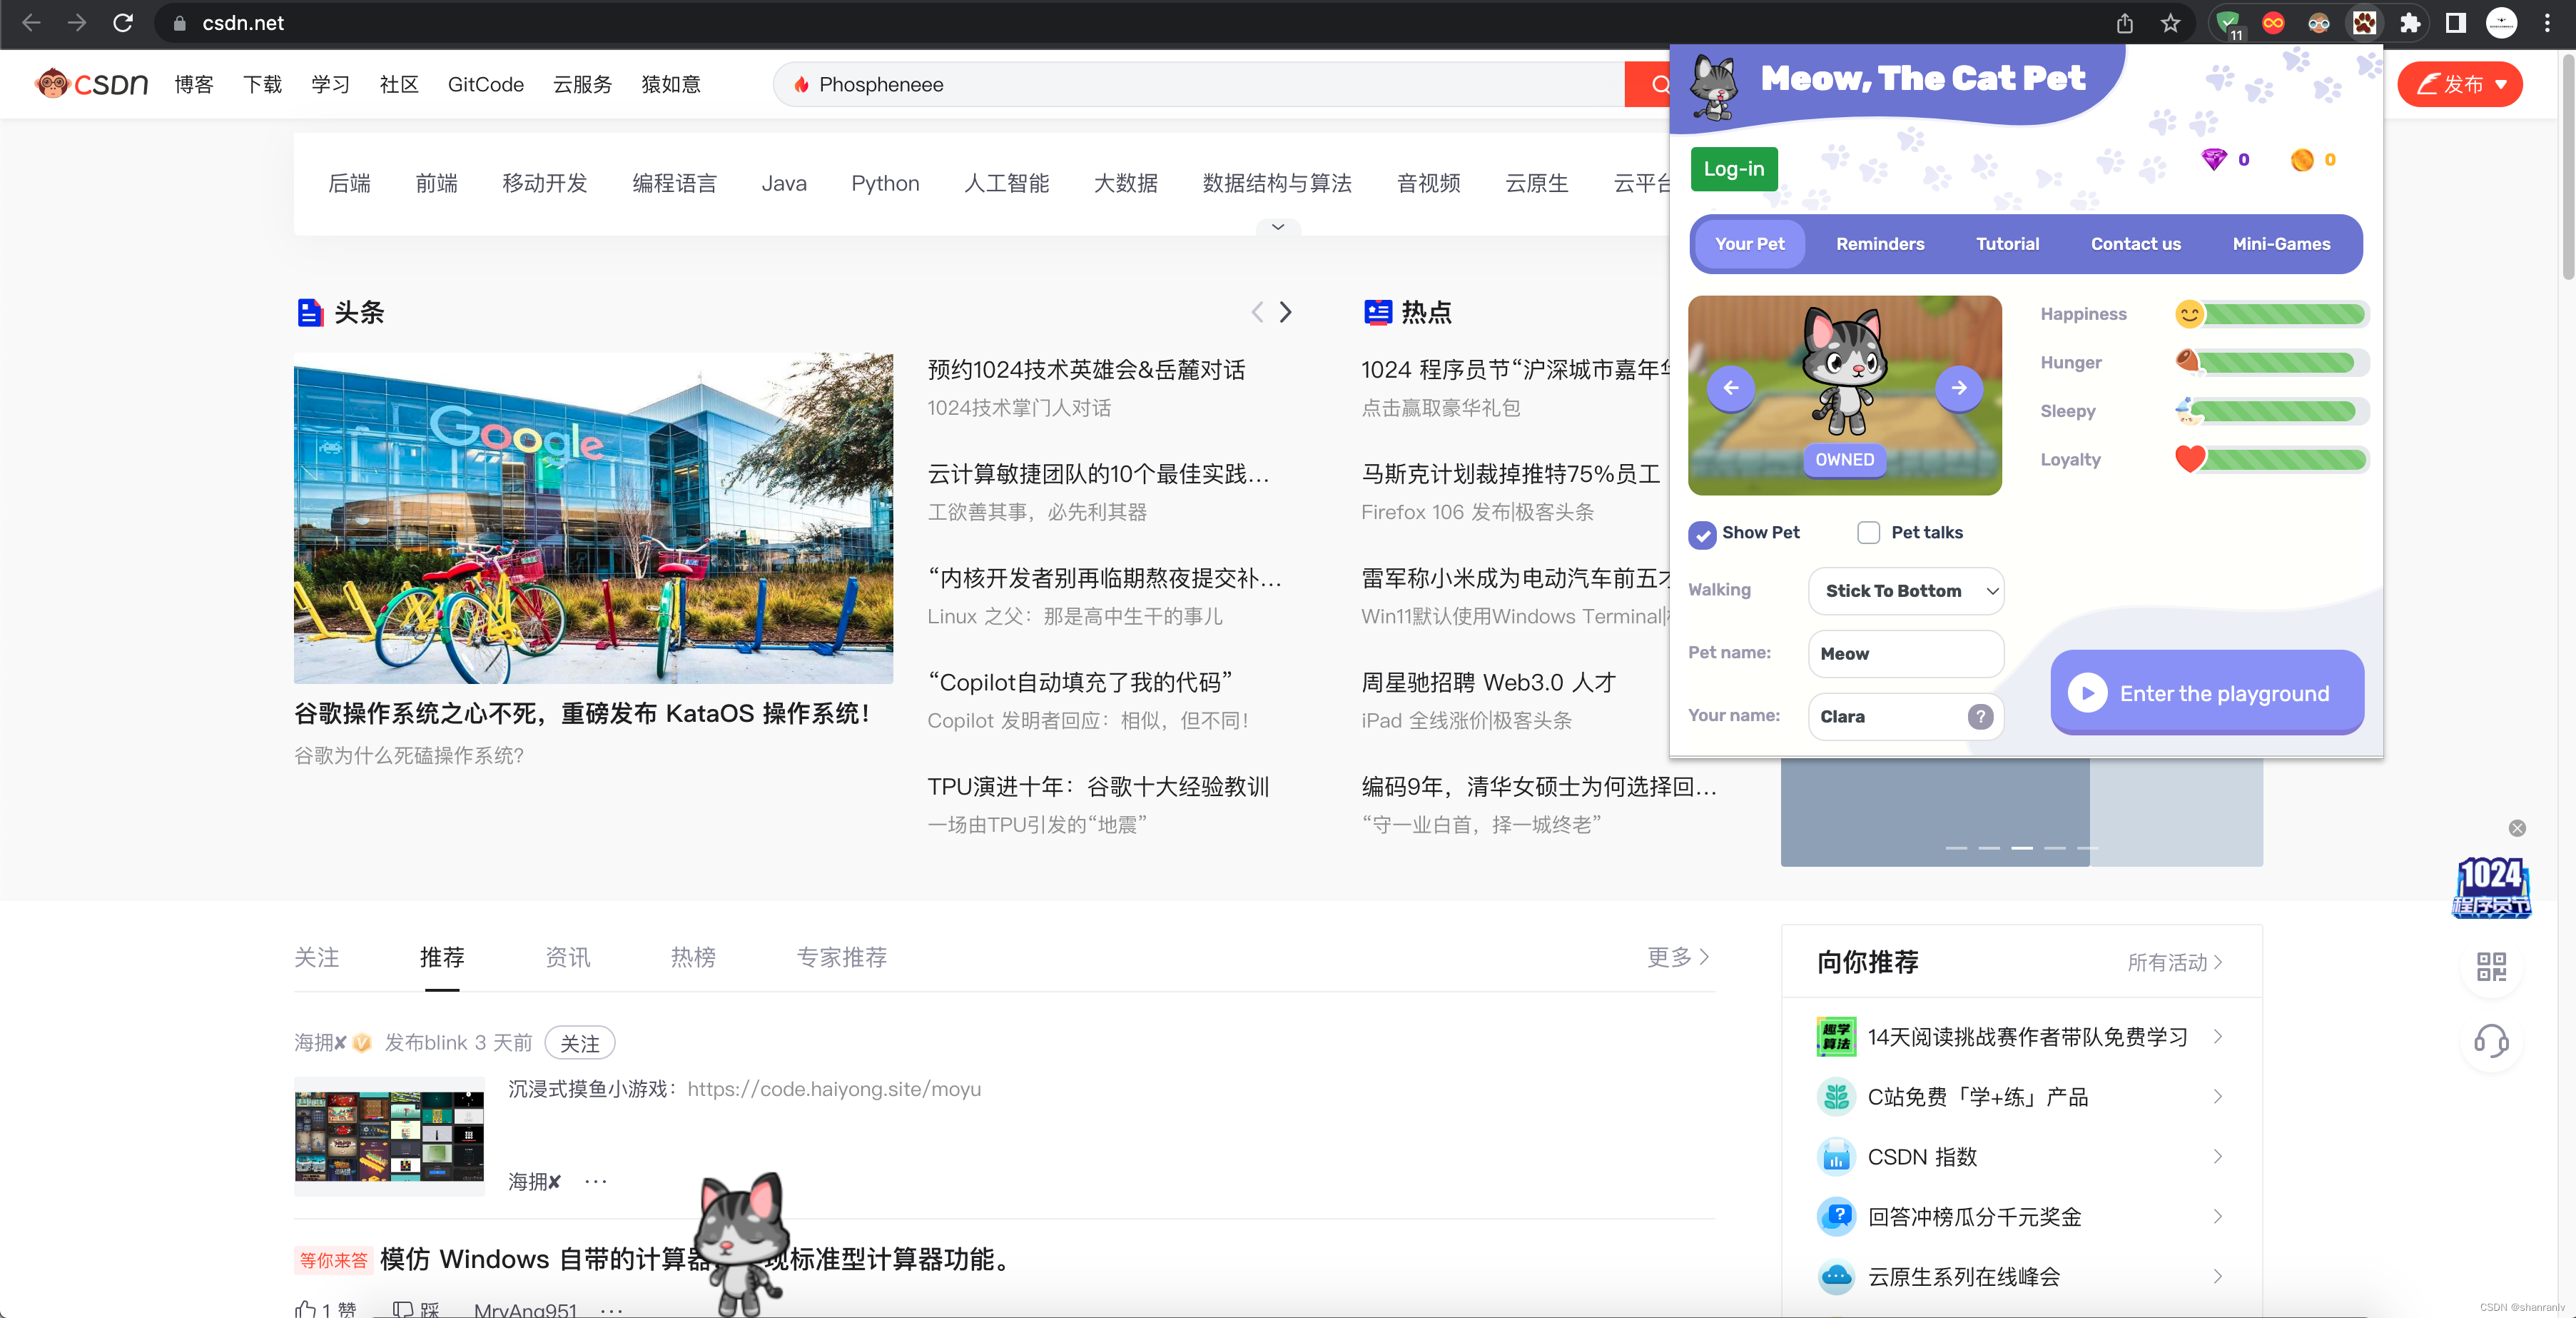This screenshot has width=2576, height=1318.
Task: Click the browser extensions puzzle icon
Action: [2410, 23]
